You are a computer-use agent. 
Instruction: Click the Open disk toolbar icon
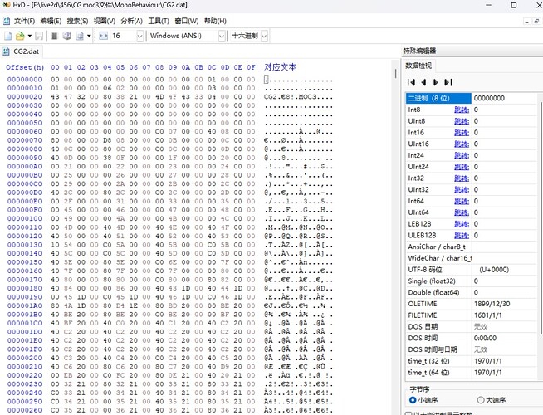click(66, 36)
